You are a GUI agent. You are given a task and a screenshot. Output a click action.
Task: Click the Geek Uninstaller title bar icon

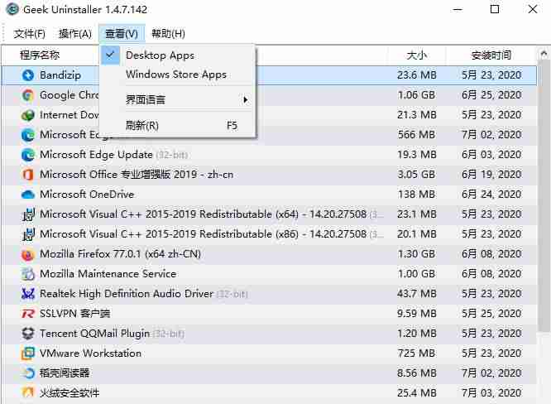tap(12, 9)
